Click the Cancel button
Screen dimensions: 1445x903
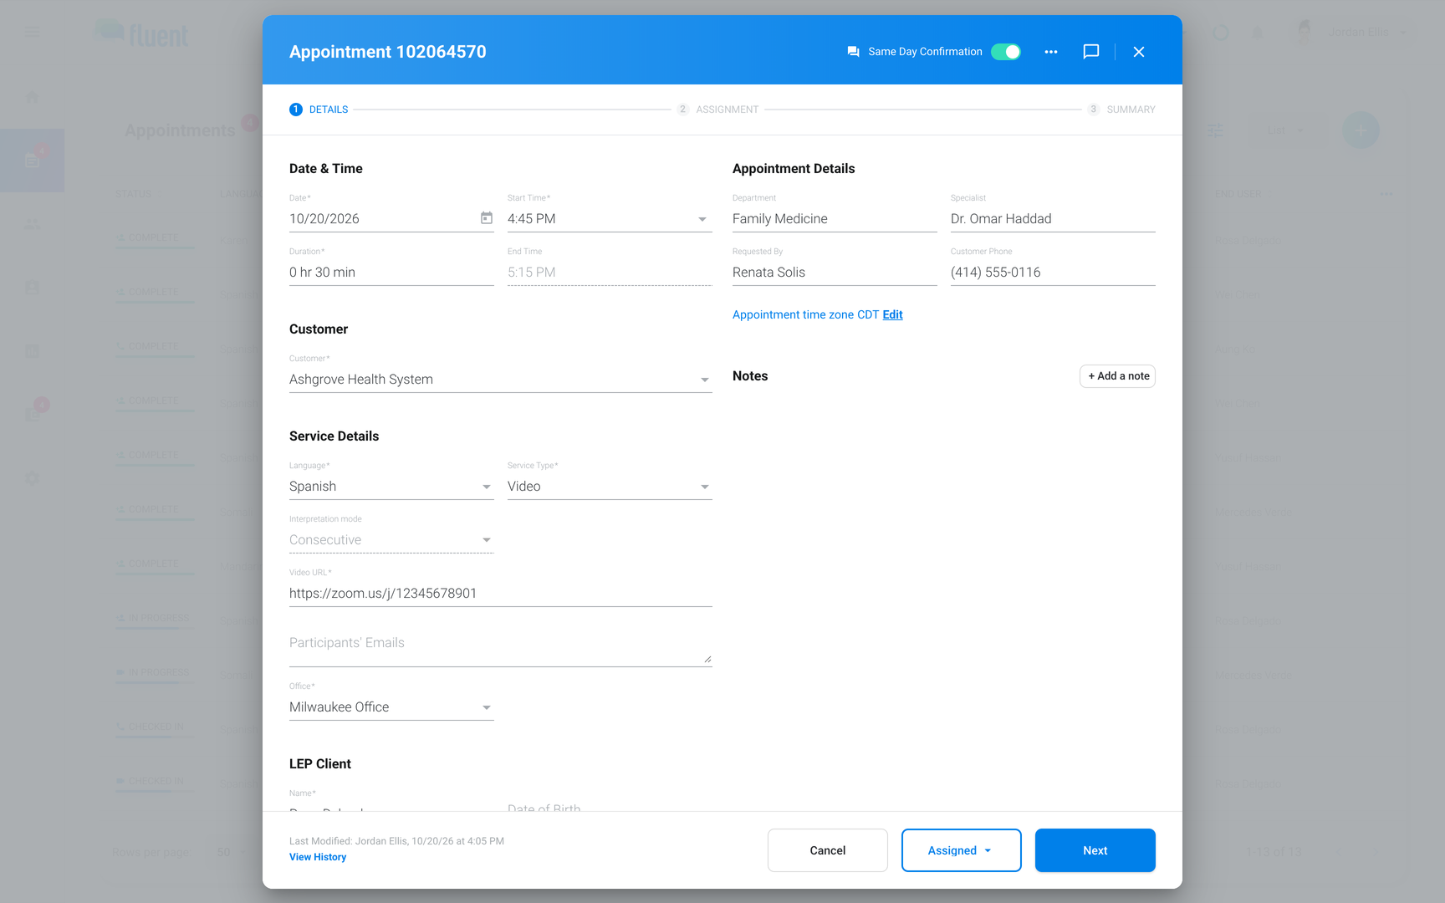coord(828,850)
